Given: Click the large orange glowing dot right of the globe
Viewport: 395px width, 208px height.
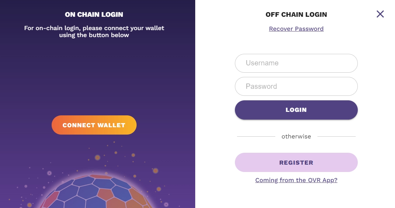Looking at the screenshot, I should point(155,171).
